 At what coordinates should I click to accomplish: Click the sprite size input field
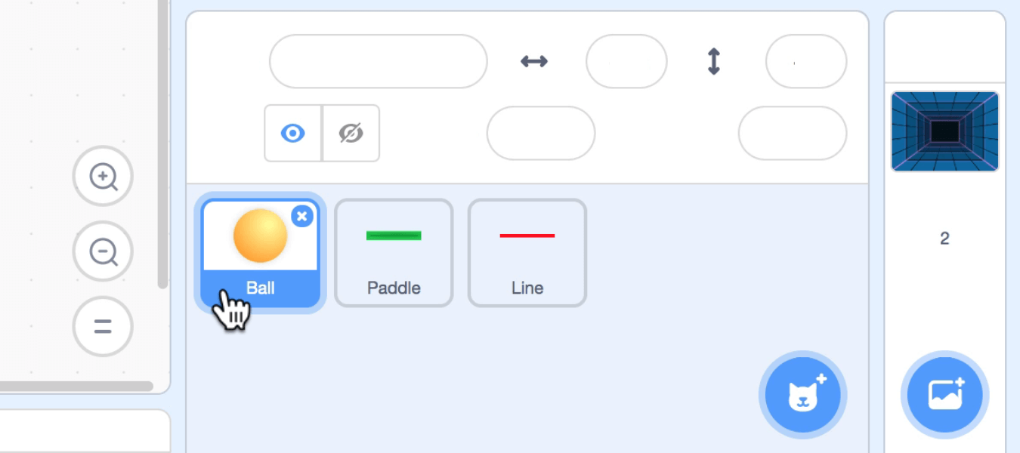(541, 134)
